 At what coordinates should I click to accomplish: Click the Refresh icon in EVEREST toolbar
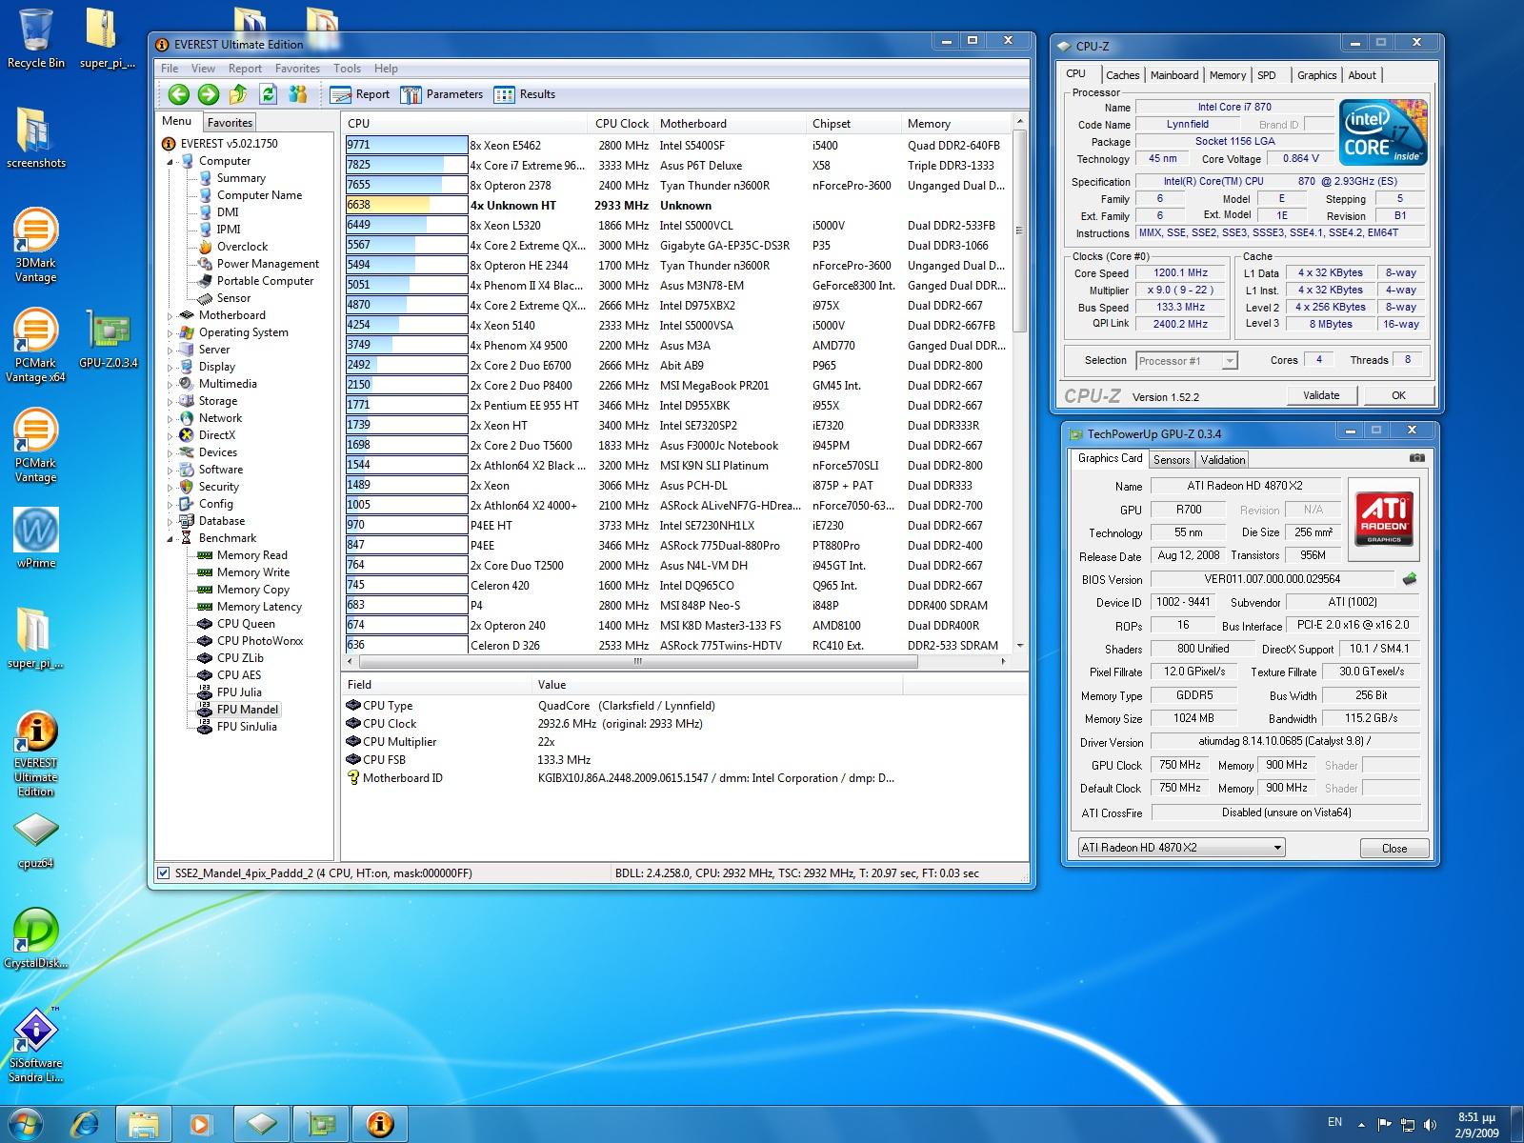coord(269,94)
